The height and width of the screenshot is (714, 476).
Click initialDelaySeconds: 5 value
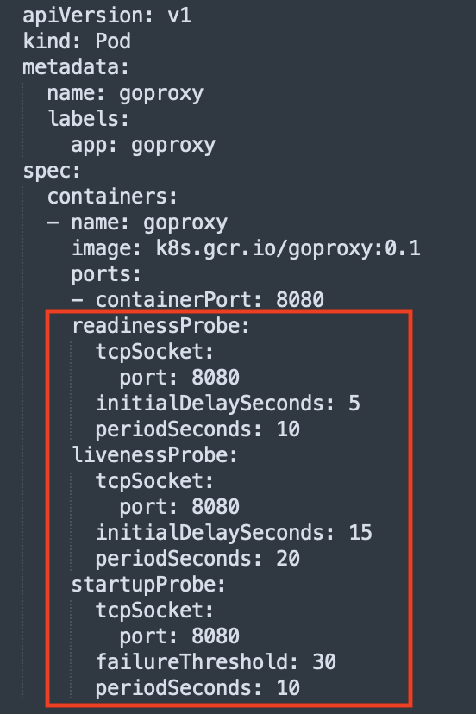pyautogui.click(x=354, y=404)
